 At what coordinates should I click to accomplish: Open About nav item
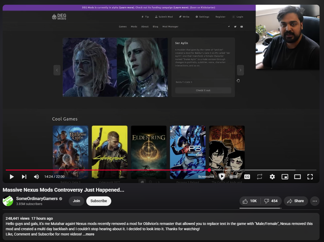(145, 26)
